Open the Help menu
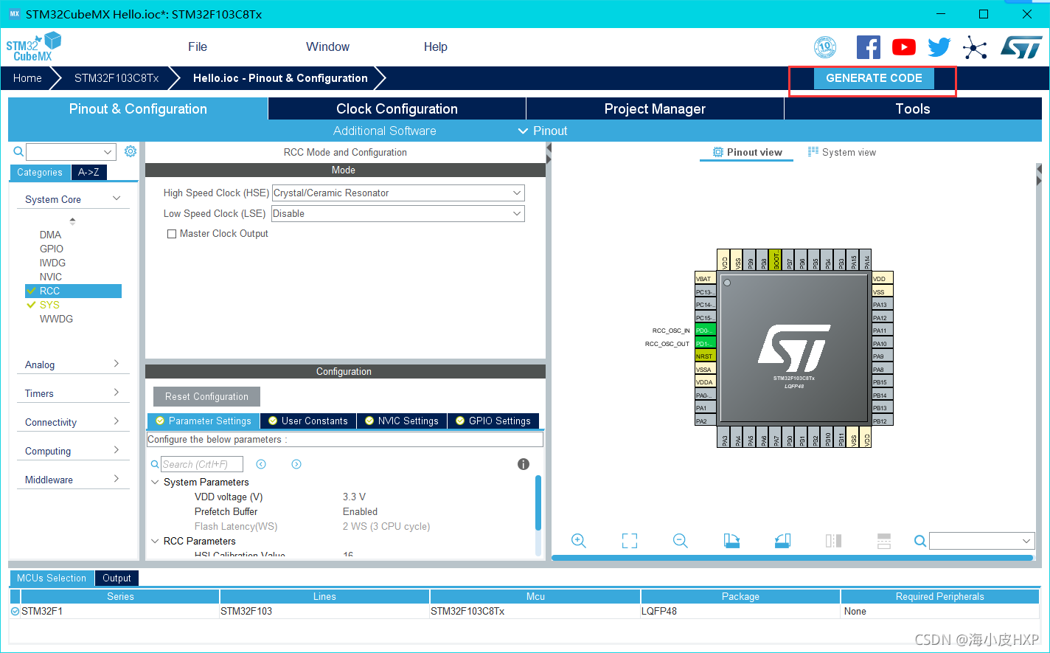 tap(435, 46)
